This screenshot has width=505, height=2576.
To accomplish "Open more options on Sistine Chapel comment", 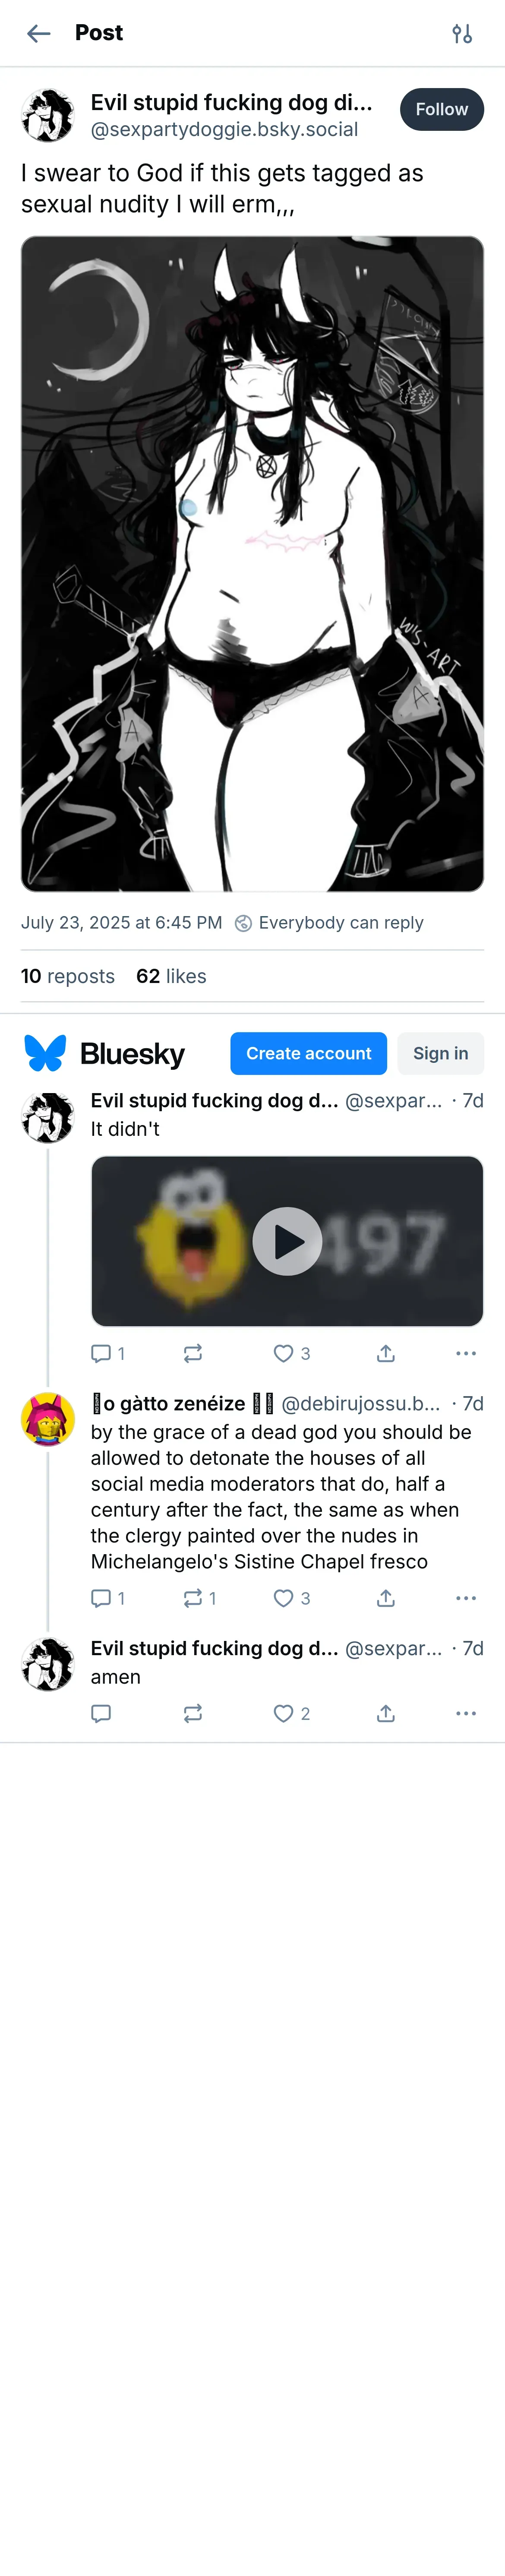I will tap(466, 1598).
